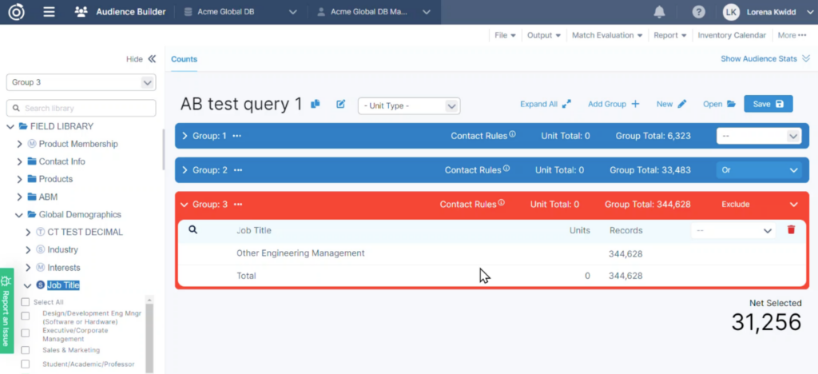Click the search icon in Group 3 row
The width and height of the screenshot is (818, 374).
tap(193, 230)
